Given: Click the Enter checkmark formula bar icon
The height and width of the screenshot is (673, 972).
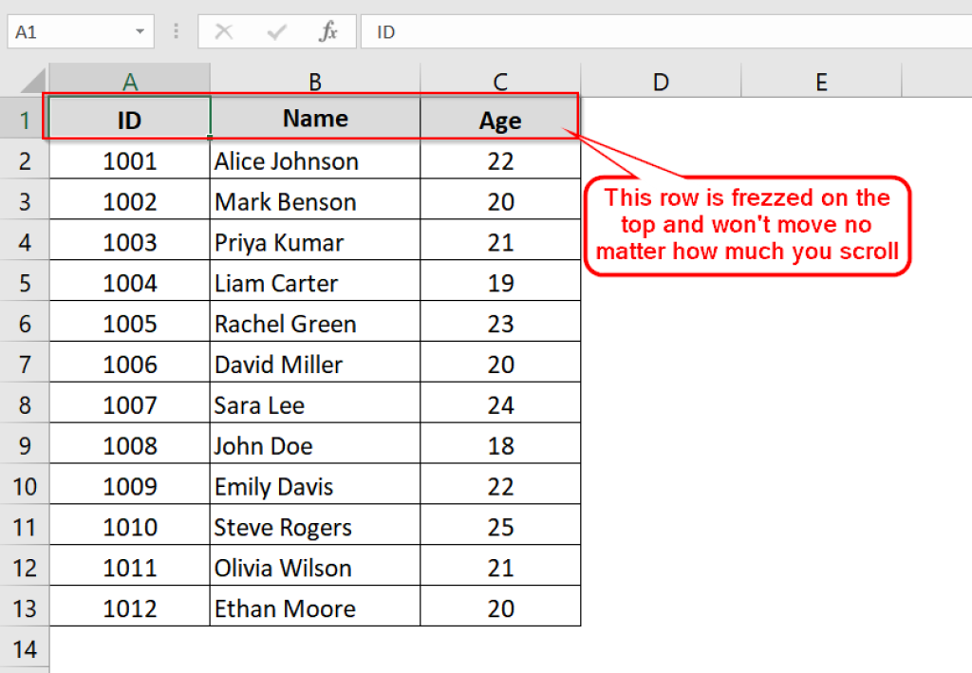Looking at the screenshot, I should click(x=276, y=31).
